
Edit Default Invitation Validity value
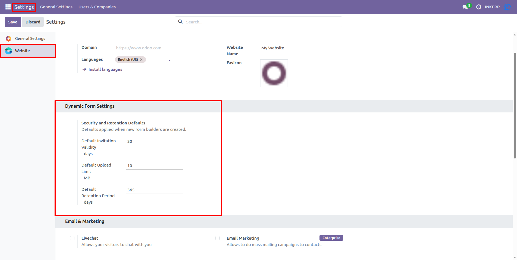tap(155, 141)
